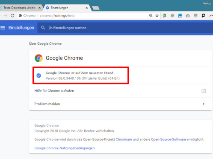Click the zoom magnifier icon in address bar
Viewport: 213px width, 159px height.
click(x=151, y=15)
